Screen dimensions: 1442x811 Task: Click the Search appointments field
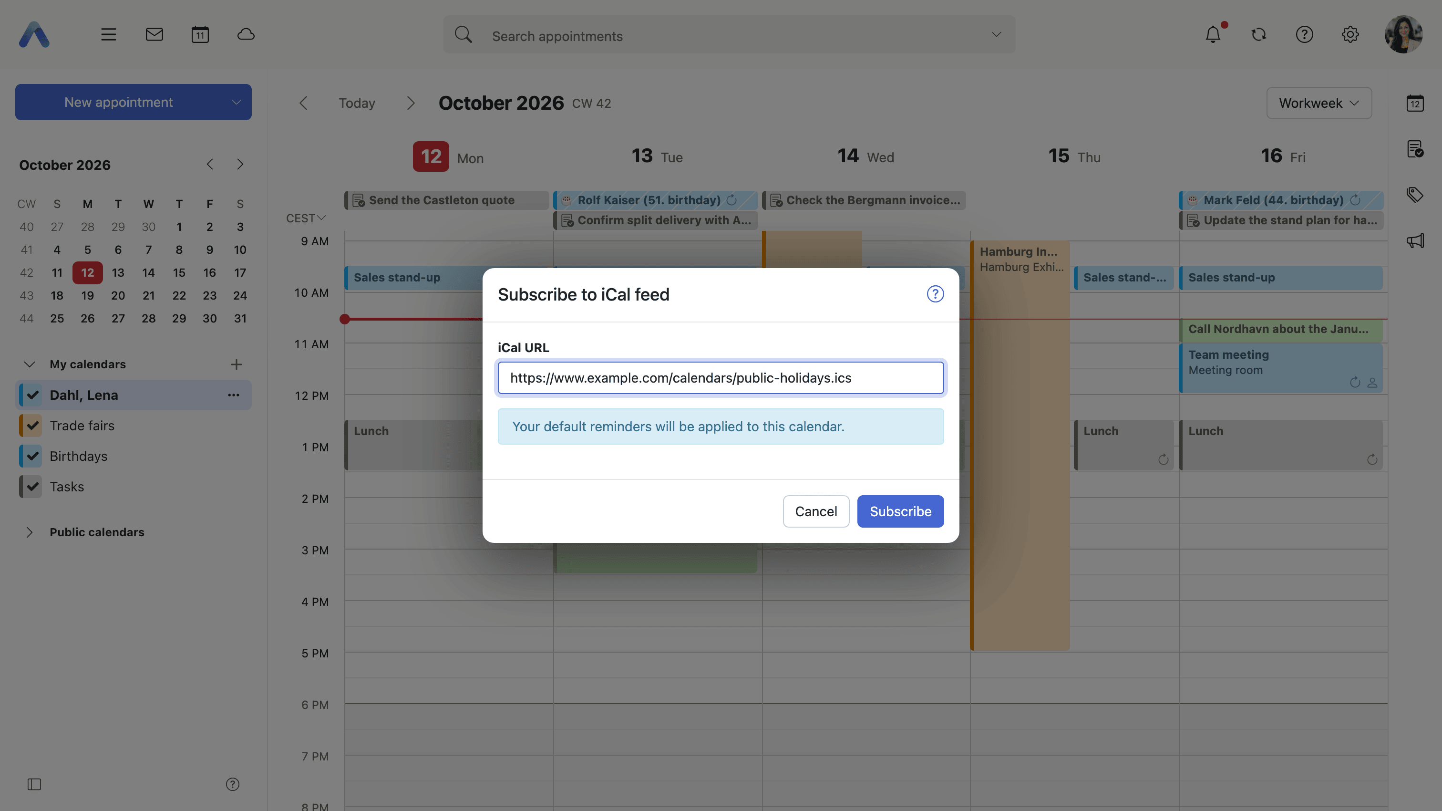point(728,35)
